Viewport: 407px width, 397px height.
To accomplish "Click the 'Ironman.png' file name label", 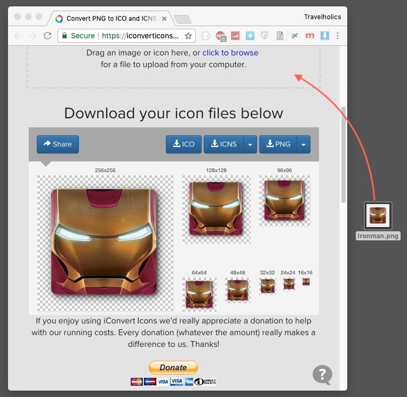I will point(378,236).
